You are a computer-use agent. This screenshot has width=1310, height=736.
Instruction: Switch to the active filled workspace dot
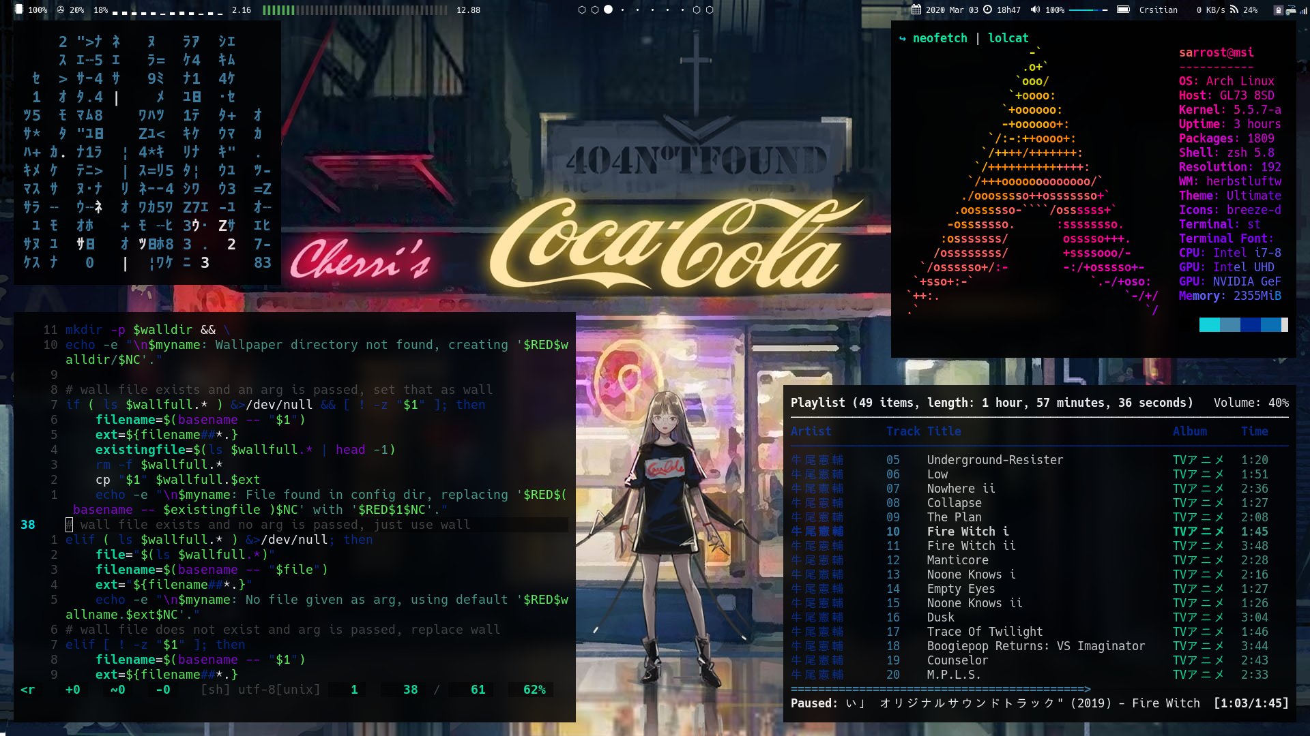(x=608, y=10)
